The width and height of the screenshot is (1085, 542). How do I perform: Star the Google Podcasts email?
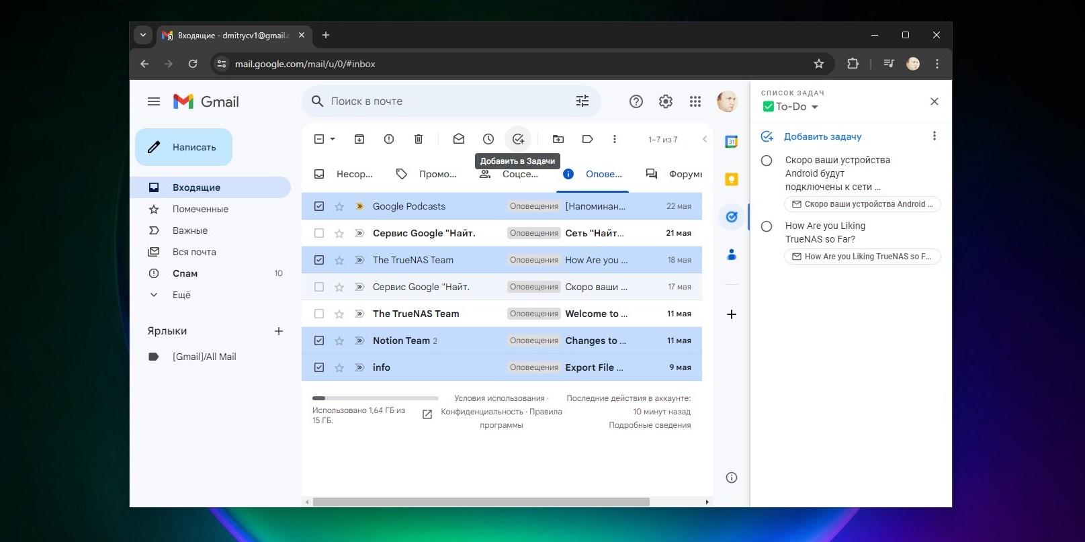(339, 206)
